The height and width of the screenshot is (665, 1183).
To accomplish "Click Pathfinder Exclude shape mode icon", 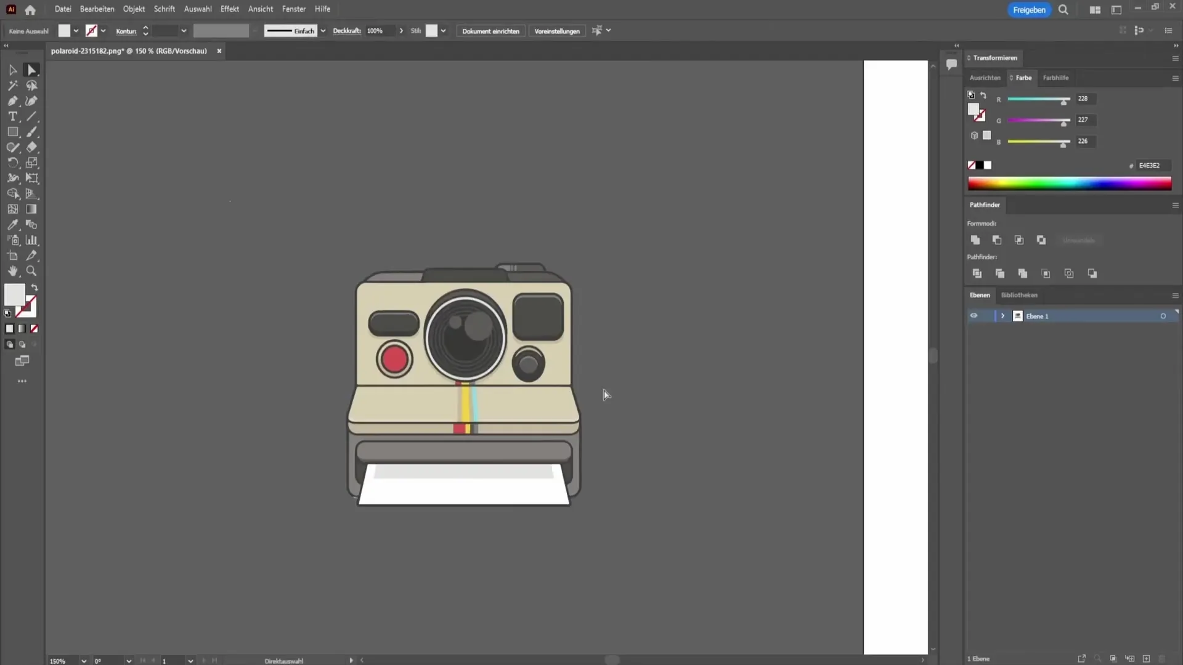I will [1041, 240].
